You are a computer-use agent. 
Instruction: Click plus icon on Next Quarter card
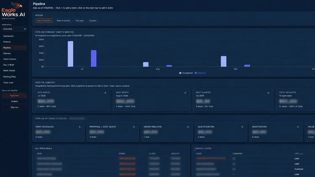[268, 93]
